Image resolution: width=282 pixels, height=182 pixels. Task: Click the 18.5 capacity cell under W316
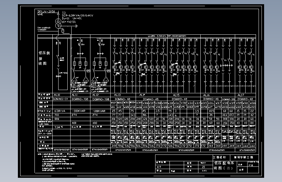211,111
